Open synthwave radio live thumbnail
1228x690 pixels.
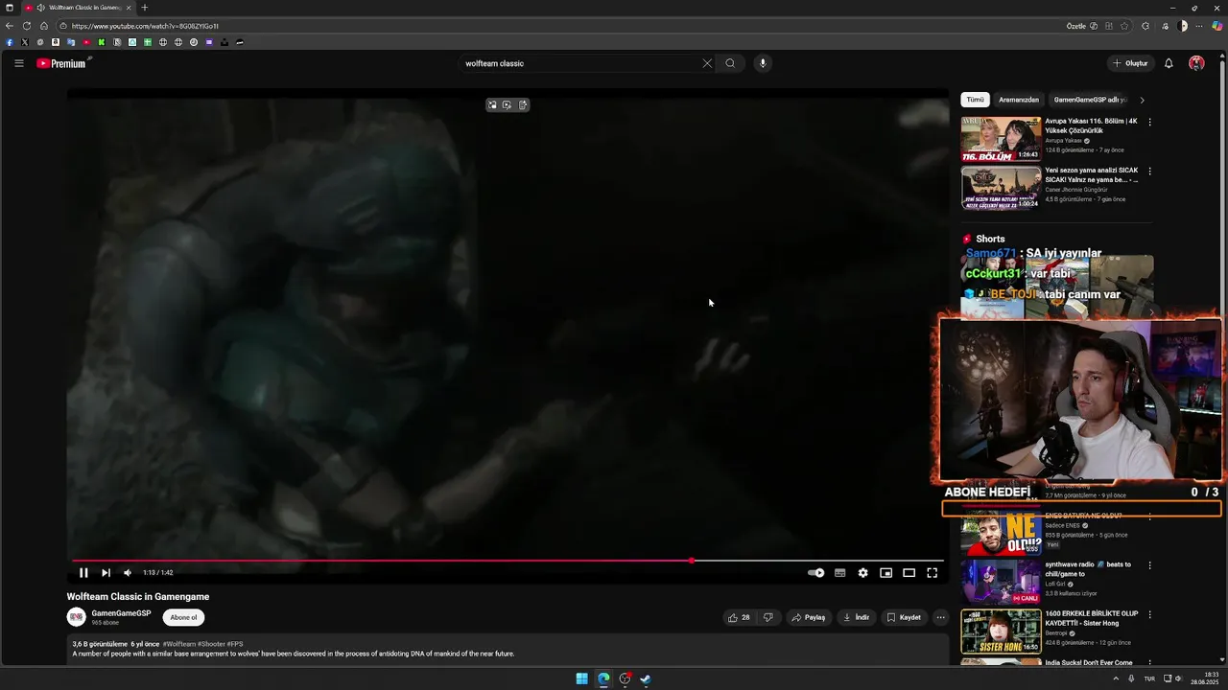[1001, 582]
